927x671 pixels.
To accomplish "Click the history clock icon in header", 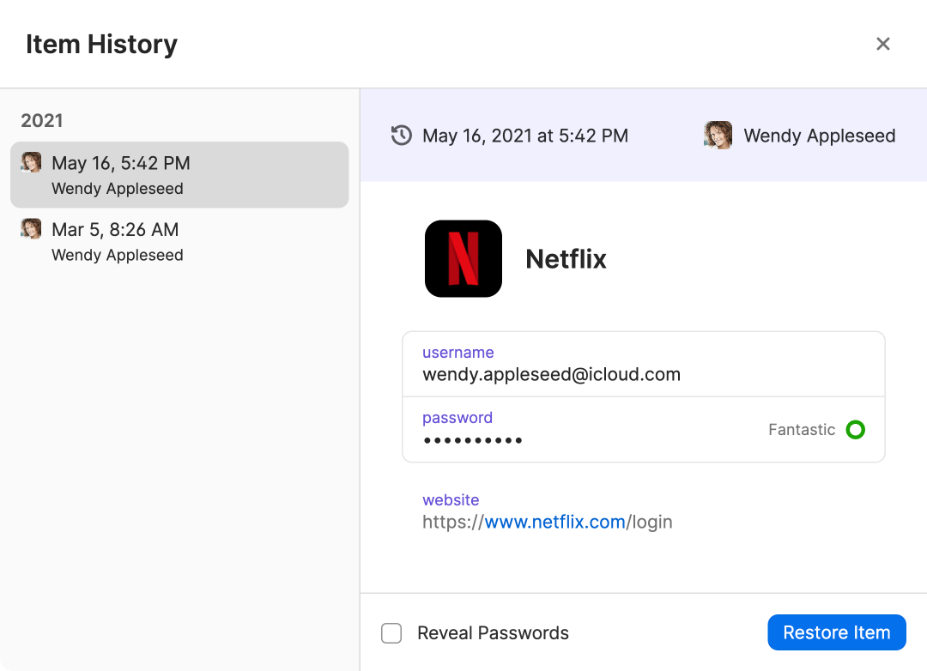I will click(x=402, y=136).
